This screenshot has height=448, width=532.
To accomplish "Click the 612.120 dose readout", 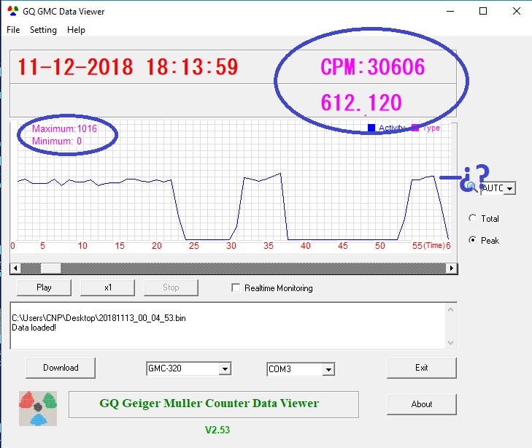I will pos(361,102).
